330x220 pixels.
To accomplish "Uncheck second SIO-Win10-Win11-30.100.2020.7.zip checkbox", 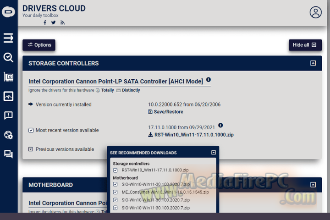I will click(x=115, y=200).
